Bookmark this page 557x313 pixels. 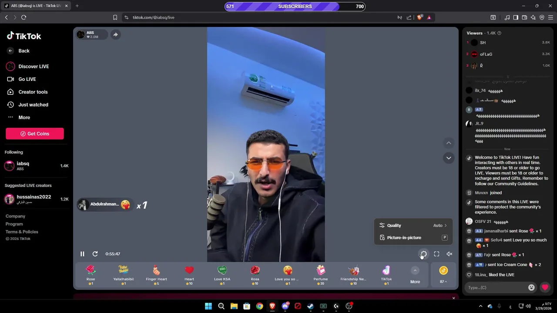(x=115, y=17)
